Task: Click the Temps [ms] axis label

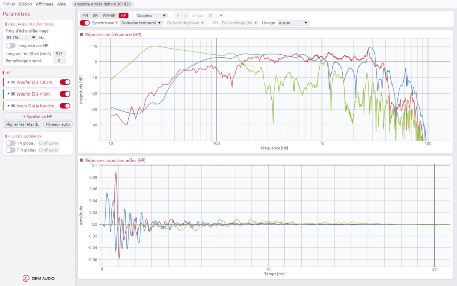Action: click(x=274, y=274)
